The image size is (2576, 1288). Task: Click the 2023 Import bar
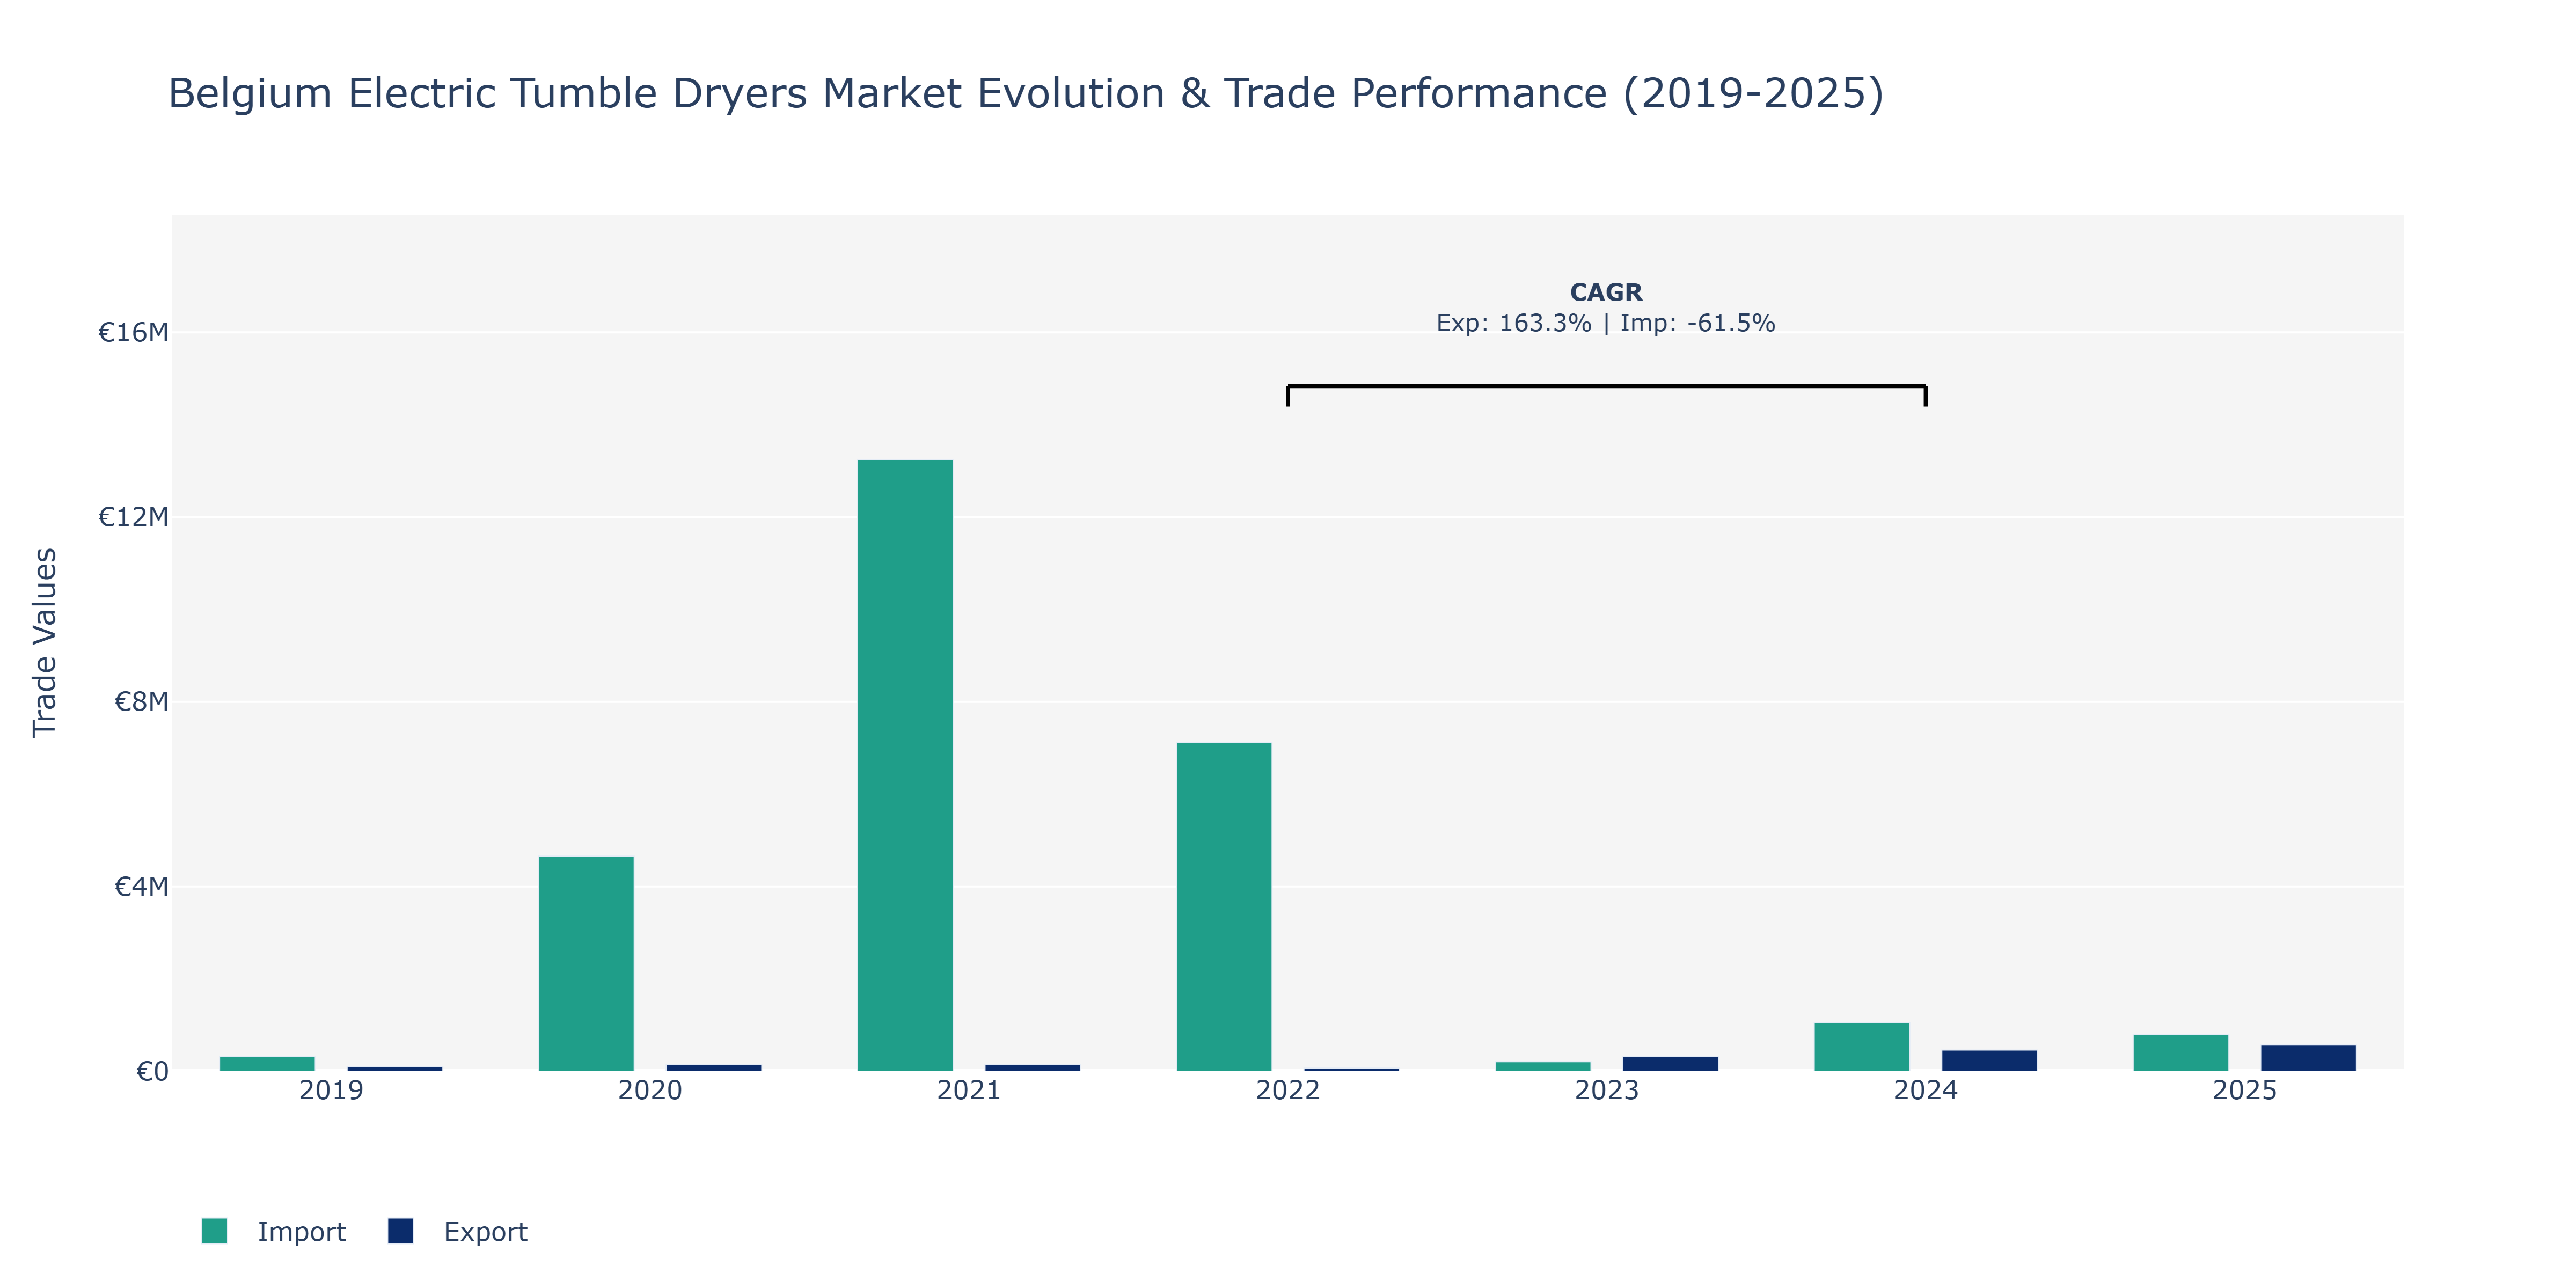pyautogui.click(x=1543, y=1066)
